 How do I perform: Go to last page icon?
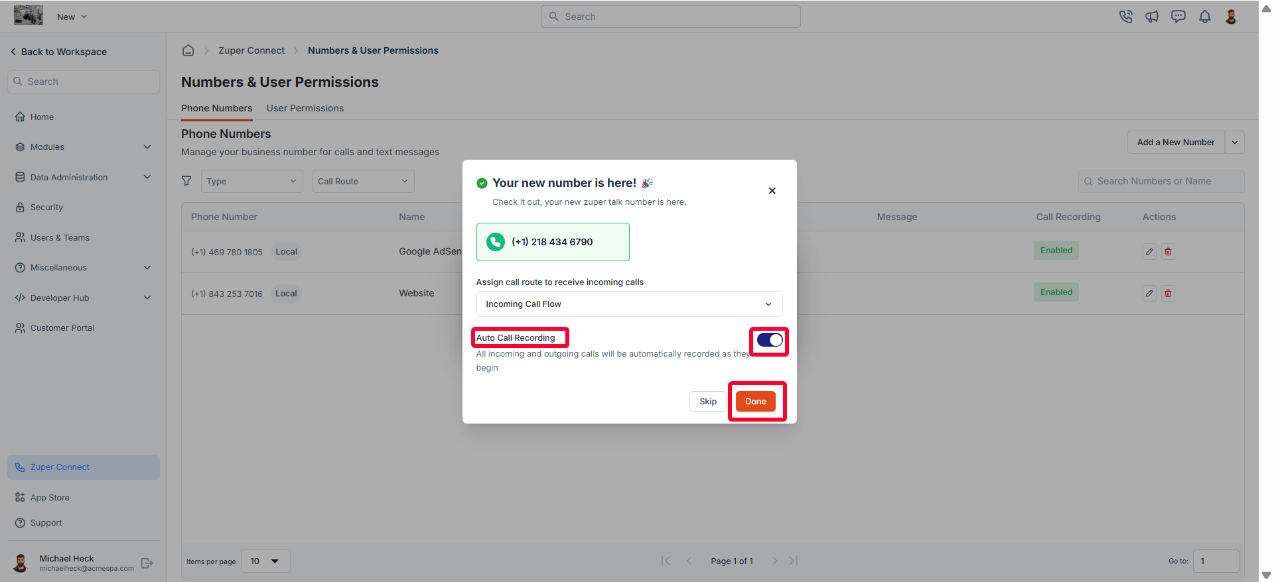point(794,561)
